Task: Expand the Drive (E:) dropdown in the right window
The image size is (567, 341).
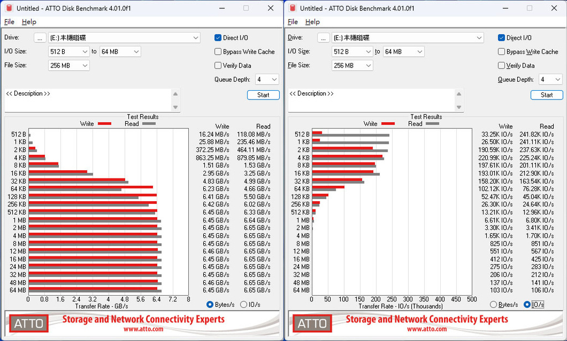Action: (x=408, y=38)
